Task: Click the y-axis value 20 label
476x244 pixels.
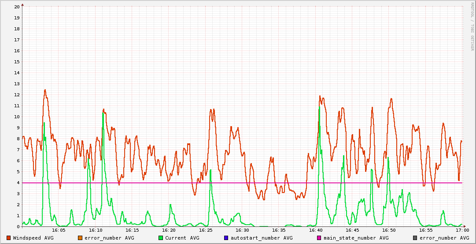Action: point(17,7)
